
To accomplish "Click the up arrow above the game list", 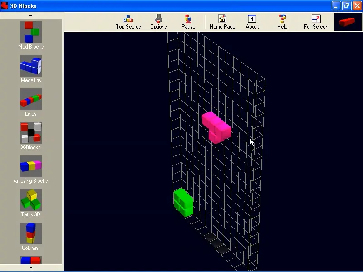I will [31, 15].
